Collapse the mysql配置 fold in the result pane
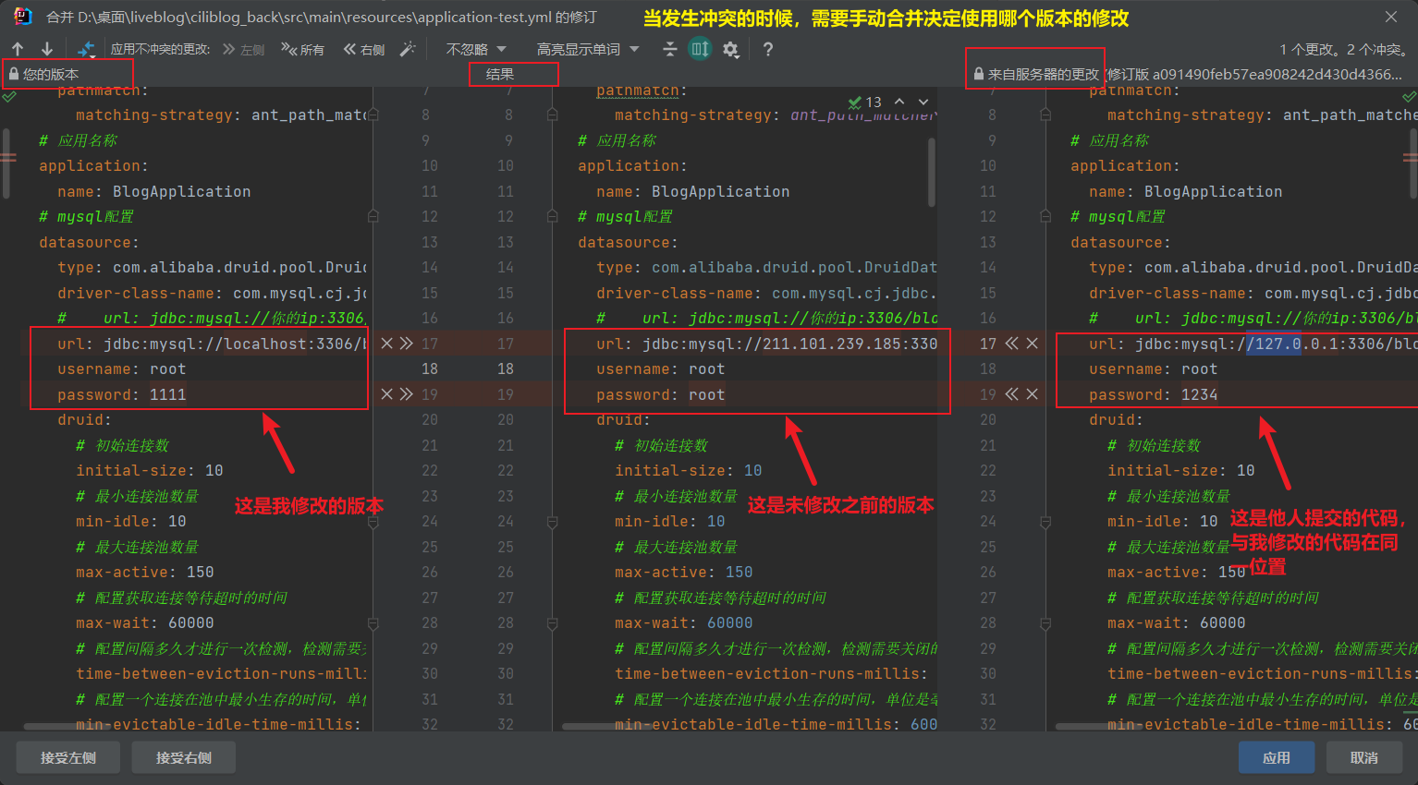The width and height of the screenshot is (1418, 785). [552, 217]
